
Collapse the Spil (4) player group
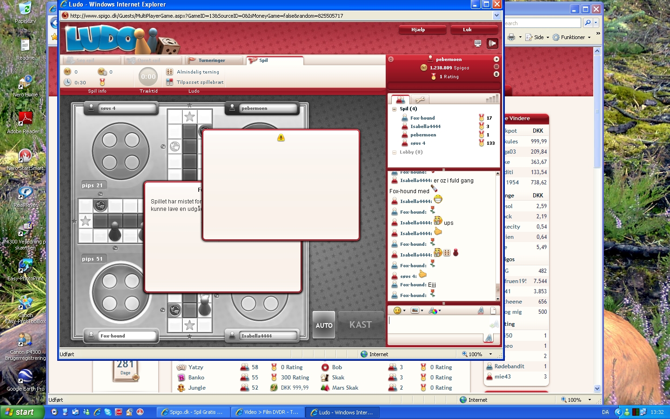(394, 109)
